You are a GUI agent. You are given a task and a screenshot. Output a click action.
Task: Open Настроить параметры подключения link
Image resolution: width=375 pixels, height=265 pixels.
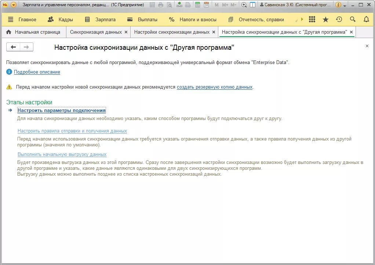coord(62,110)
